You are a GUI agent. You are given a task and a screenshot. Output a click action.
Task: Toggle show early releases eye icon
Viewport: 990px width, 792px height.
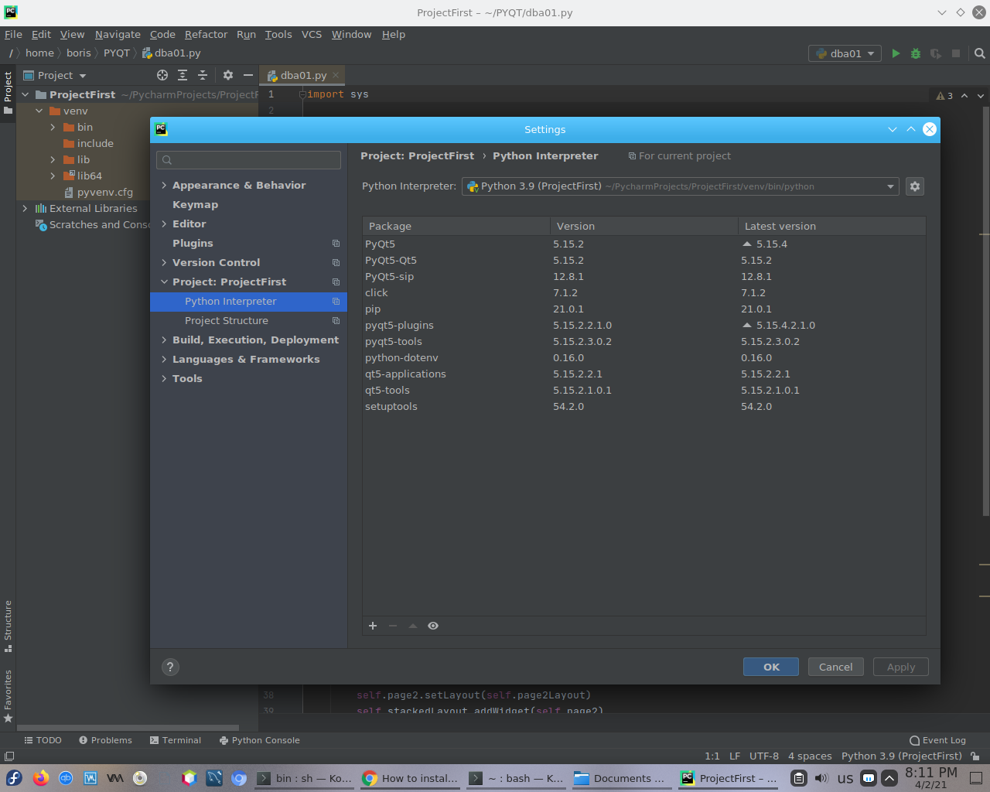coord(433,626)
